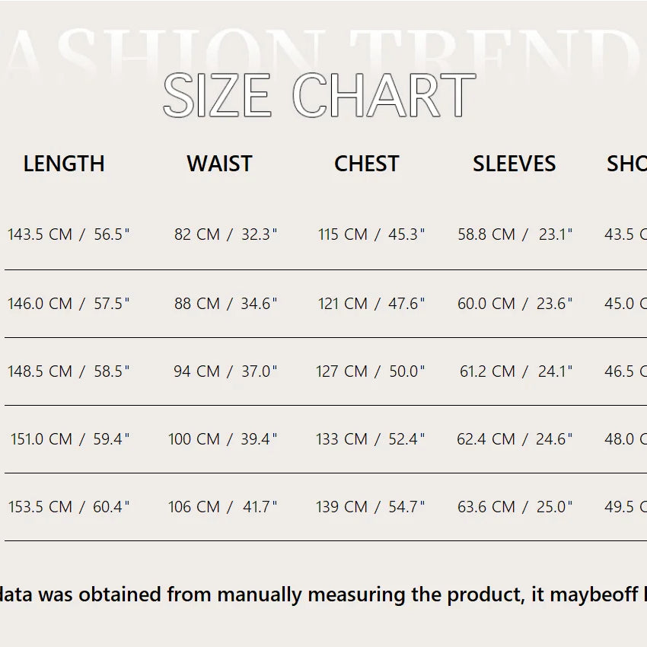Click the chest value 121 CM / 47.6"
This screenshot has height=647, width=647.
pyautogui.click(x=371, y=304)
